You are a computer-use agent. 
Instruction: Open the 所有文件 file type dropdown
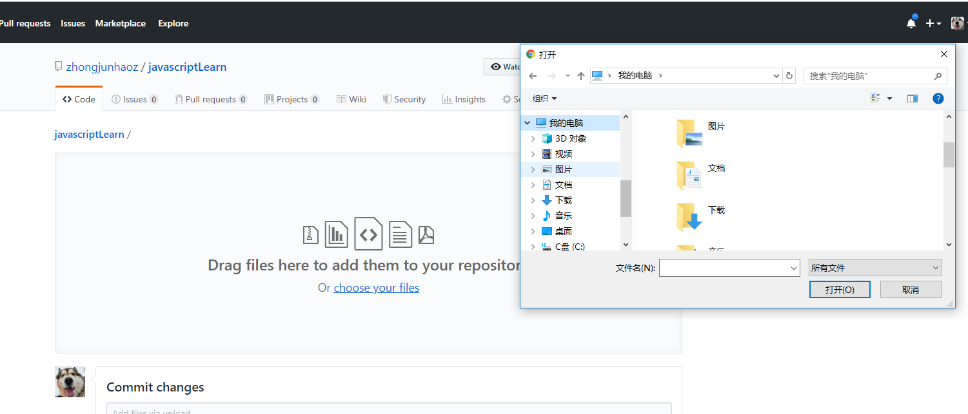[x=875, y=268]
